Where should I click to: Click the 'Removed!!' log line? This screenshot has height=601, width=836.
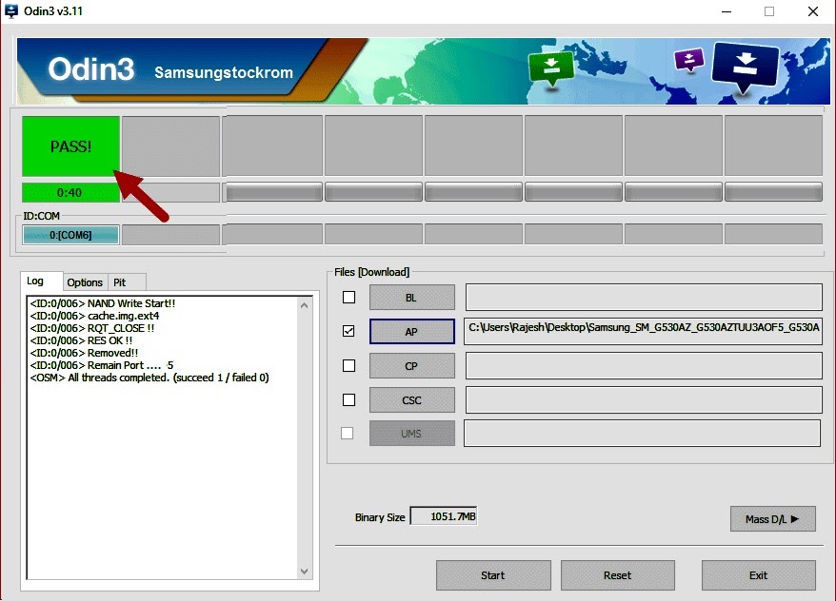point(84,353)
